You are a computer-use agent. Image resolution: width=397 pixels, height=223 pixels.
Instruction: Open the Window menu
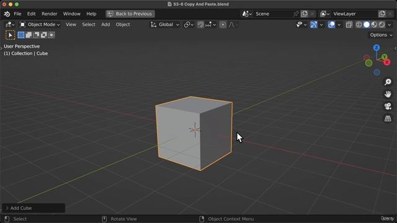click(72, 14)
